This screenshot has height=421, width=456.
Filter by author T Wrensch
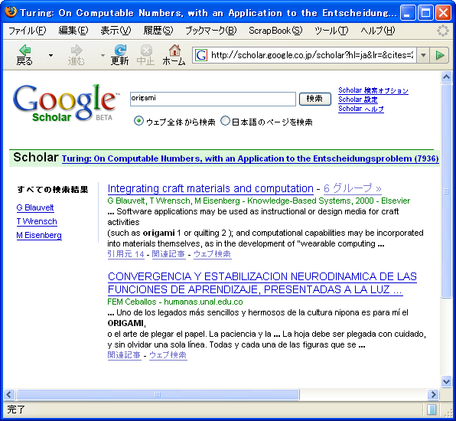point(37,221)
